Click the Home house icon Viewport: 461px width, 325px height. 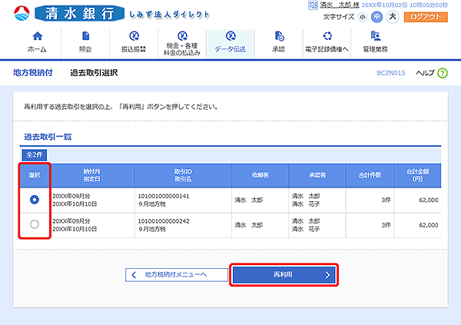click(x=36, y=37)
